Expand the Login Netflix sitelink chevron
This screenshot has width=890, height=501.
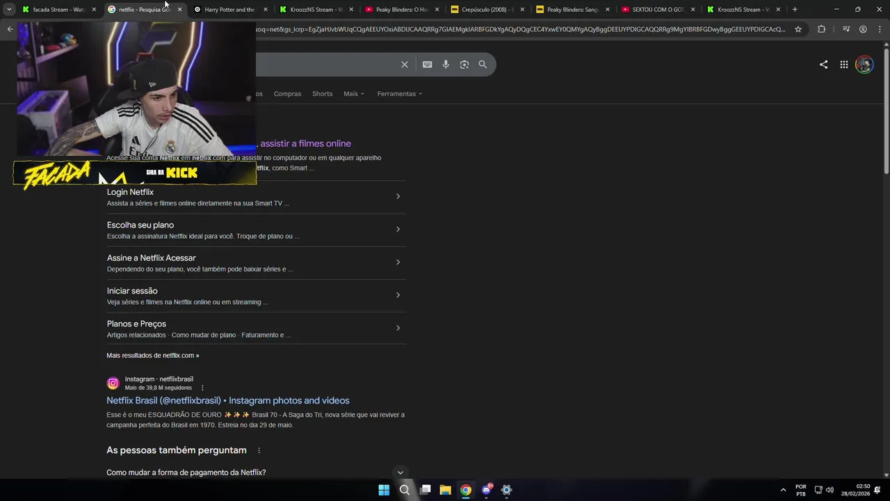(x=398, y=196)
